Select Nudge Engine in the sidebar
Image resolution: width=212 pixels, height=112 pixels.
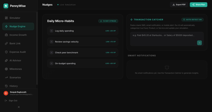[x=18, y=26]
